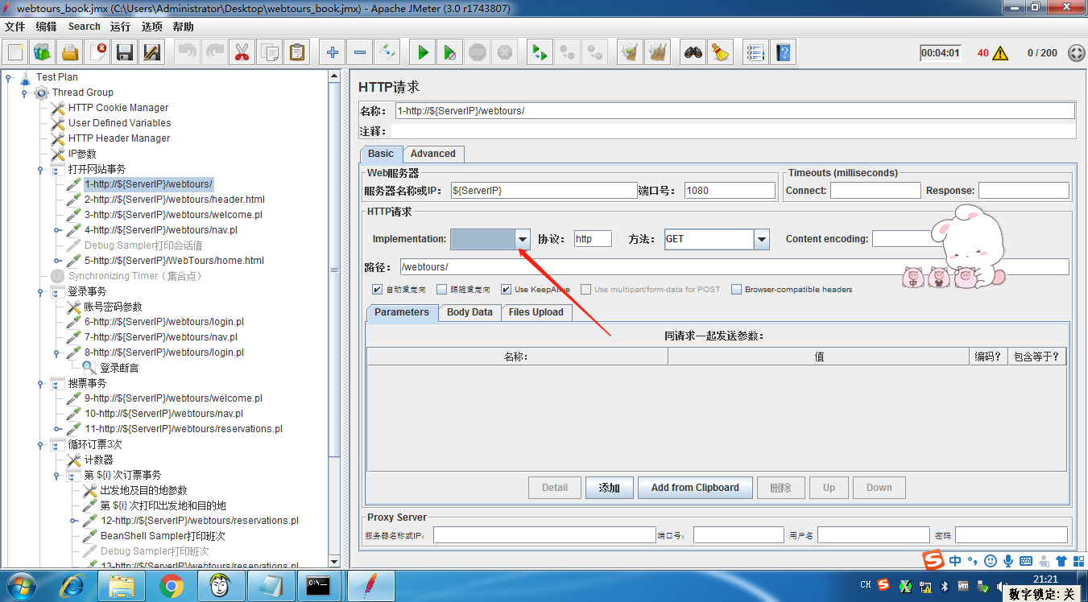Collapse the Test Plan tree node handle

tap(8, 77)
